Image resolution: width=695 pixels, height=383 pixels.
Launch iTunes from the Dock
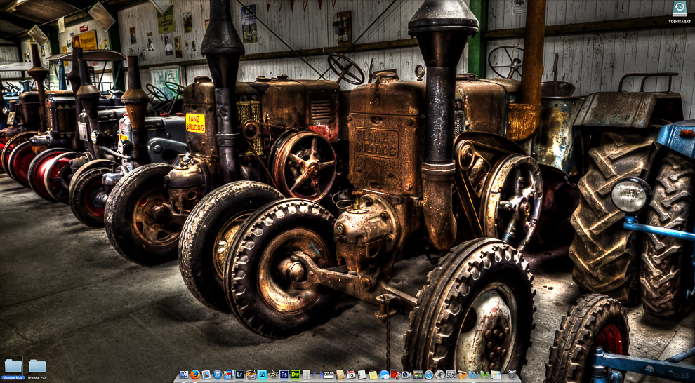tap(217, 375)
